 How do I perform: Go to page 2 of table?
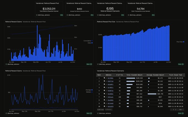[176, 110]
